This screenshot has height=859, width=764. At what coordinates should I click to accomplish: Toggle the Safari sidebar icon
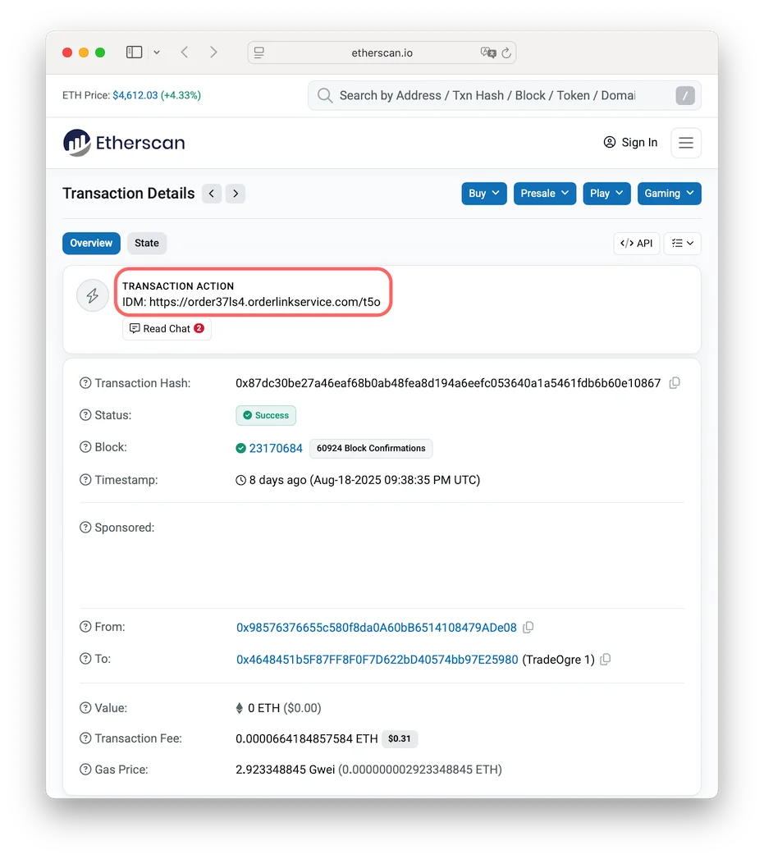135,52
